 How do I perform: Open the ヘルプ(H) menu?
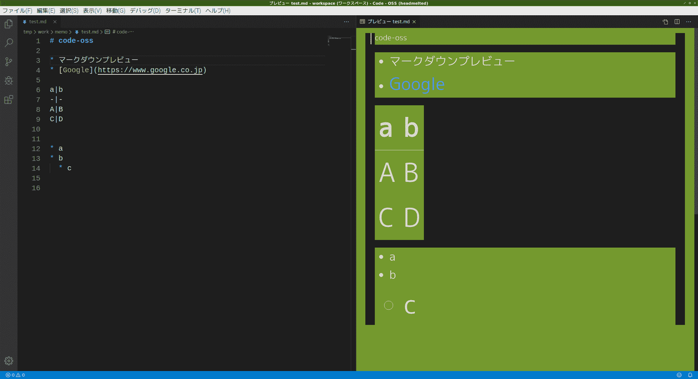[218, 11]
